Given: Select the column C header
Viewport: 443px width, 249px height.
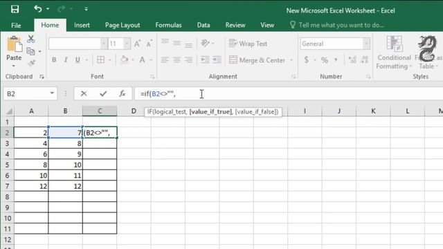Looking at the screenshot, I should [100, 111].
